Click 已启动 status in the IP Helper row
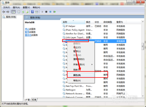The width and height of the screenshot is (146, 107). click(98, 26)
